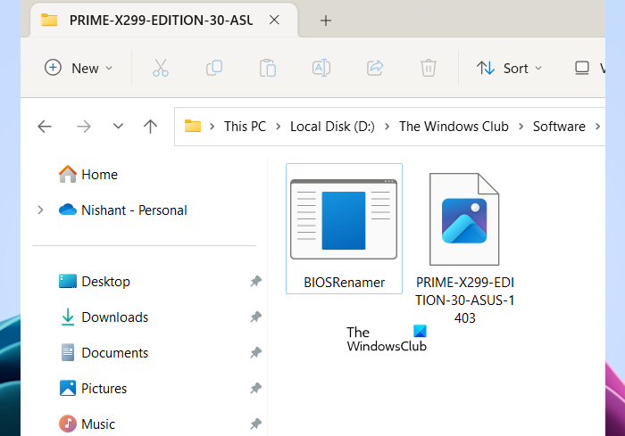The image size is (625, 436).
Task: Navigate back with the left arrow
Action: coord(45,127)
